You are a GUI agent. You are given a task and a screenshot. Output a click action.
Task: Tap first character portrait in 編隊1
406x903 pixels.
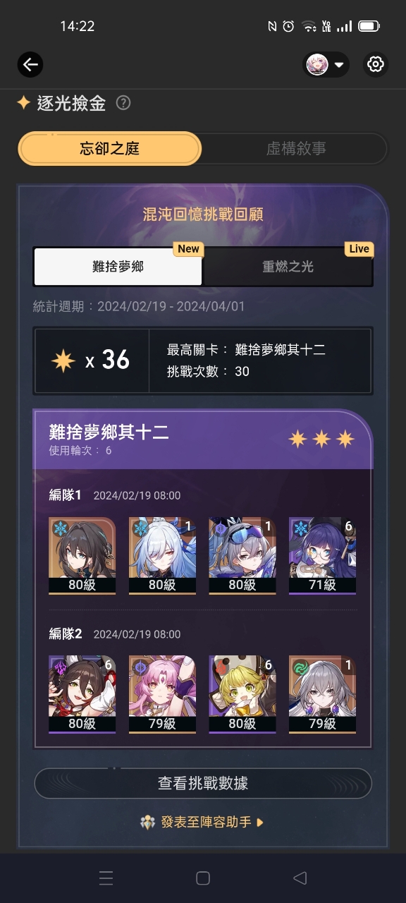click(82, 557)
